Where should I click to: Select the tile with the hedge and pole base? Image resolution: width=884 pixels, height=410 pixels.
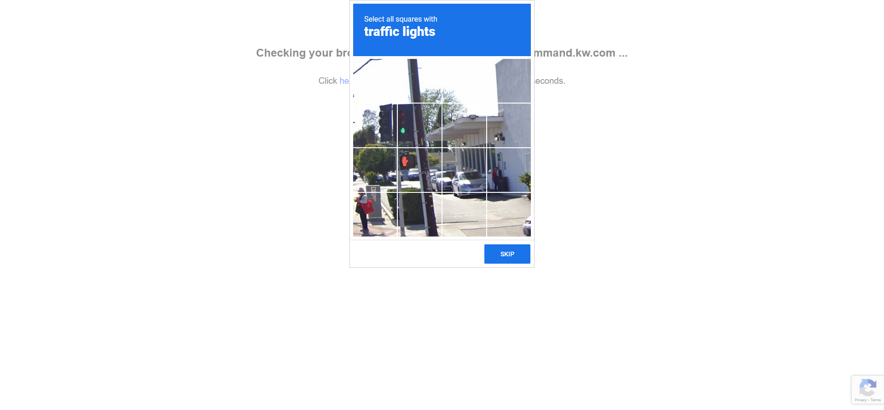(419, 214)
